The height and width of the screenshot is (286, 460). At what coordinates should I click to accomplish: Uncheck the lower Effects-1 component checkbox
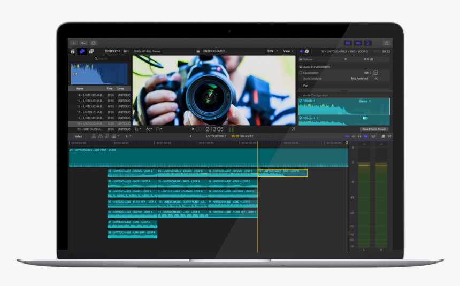(x=301, y=118)
